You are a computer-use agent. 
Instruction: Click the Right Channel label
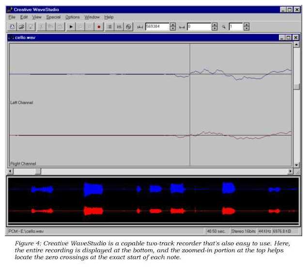tap(23, 164)
